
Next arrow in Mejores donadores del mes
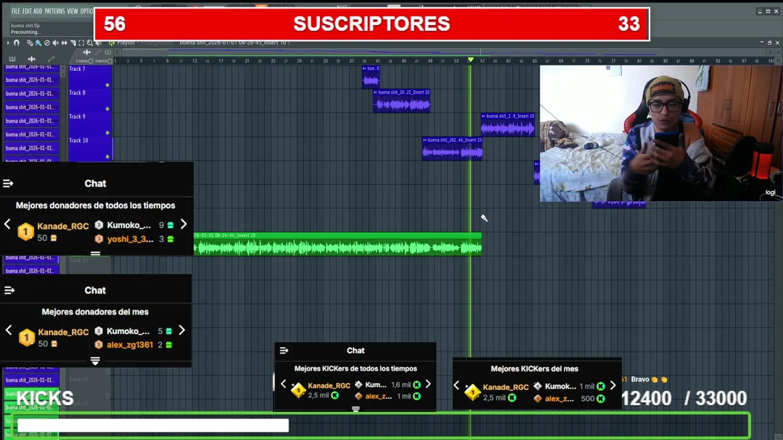point(182,331)
